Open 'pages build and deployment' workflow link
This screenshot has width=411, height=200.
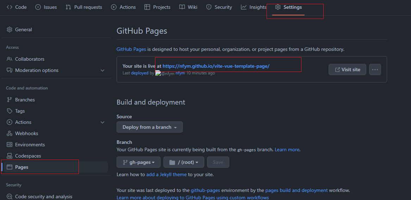(x=297, y=190)
